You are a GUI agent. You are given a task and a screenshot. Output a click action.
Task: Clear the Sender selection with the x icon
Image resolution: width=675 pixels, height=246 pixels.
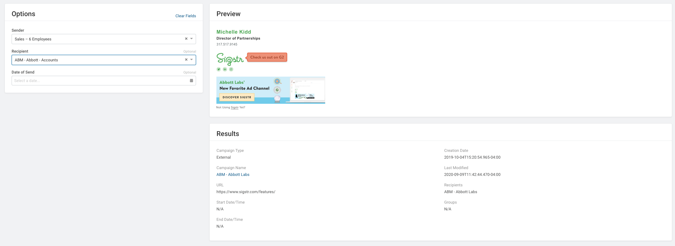pos(186,39)
